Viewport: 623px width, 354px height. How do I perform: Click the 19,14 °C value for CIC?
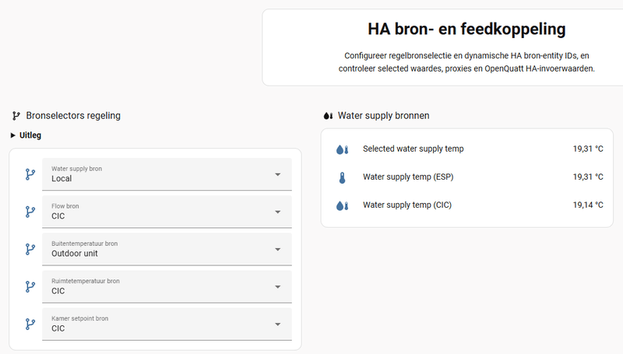click(588, 205)
